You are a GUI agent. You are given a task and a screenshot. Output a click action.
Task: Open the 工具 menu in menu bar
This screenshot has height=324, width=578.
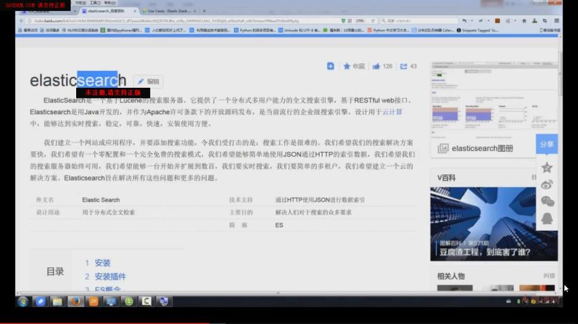95,3
